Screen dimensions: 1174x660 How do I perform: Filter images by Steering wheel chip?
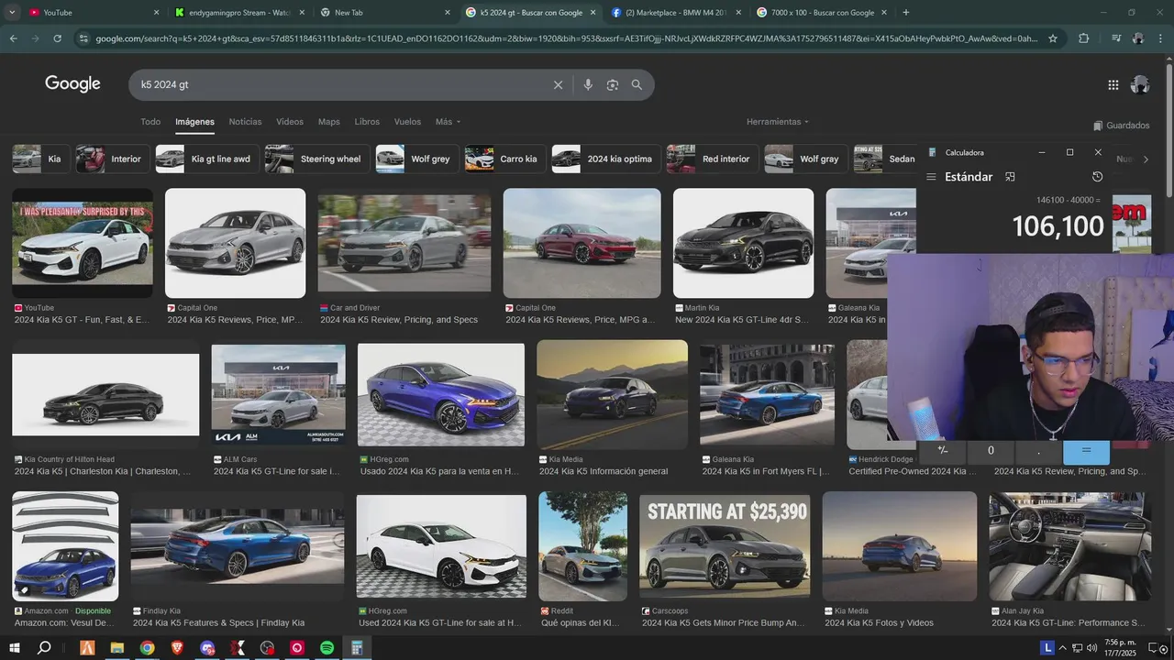click(316, 159)
